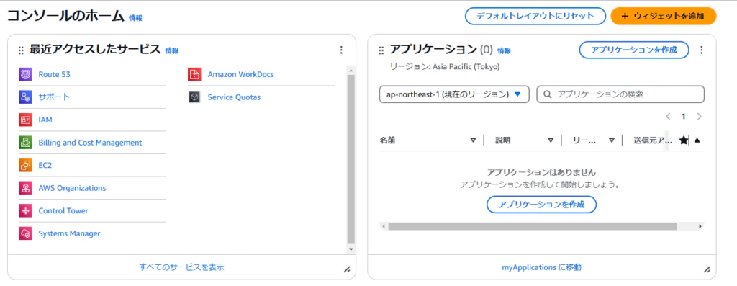Screen dimensions: 737x286
Task: Click すべてのサービスを表示 link
Action: [x=182, y=267]
